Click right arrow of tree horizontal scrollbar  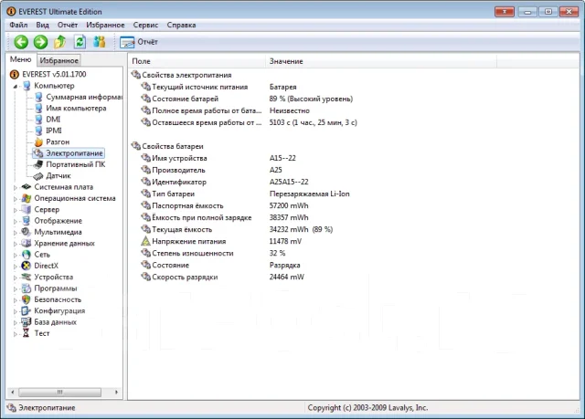pyautogui.click(x=116, y=392)
